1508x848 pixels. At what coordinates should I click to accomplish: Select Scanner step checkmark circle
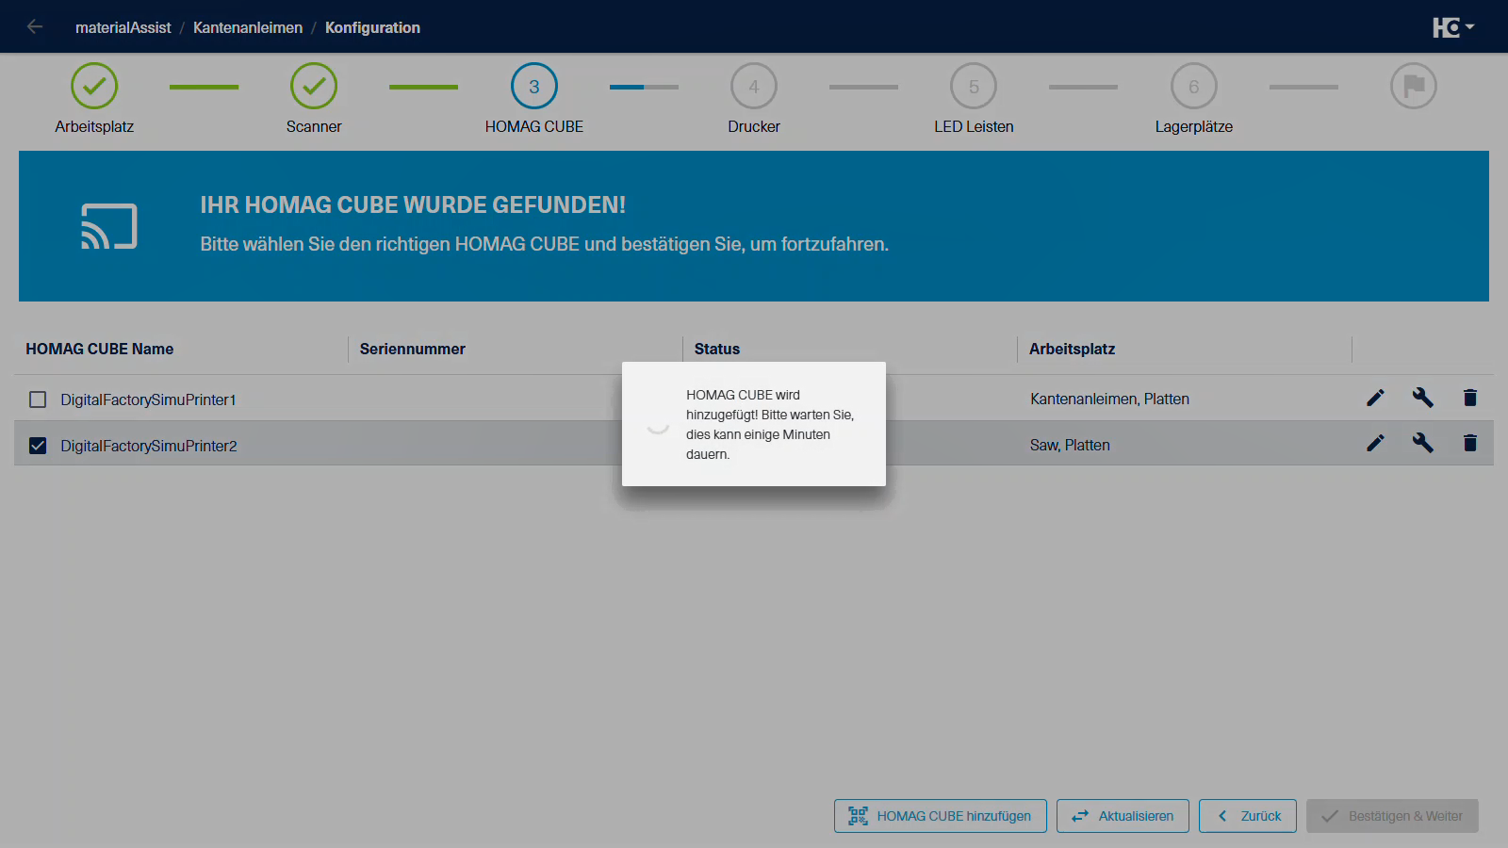pyautogui.click(x=314, y=86)
